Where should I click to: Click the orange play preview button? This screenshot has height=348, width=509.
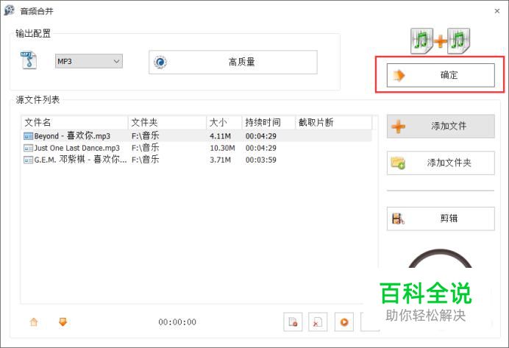(344, 322)
